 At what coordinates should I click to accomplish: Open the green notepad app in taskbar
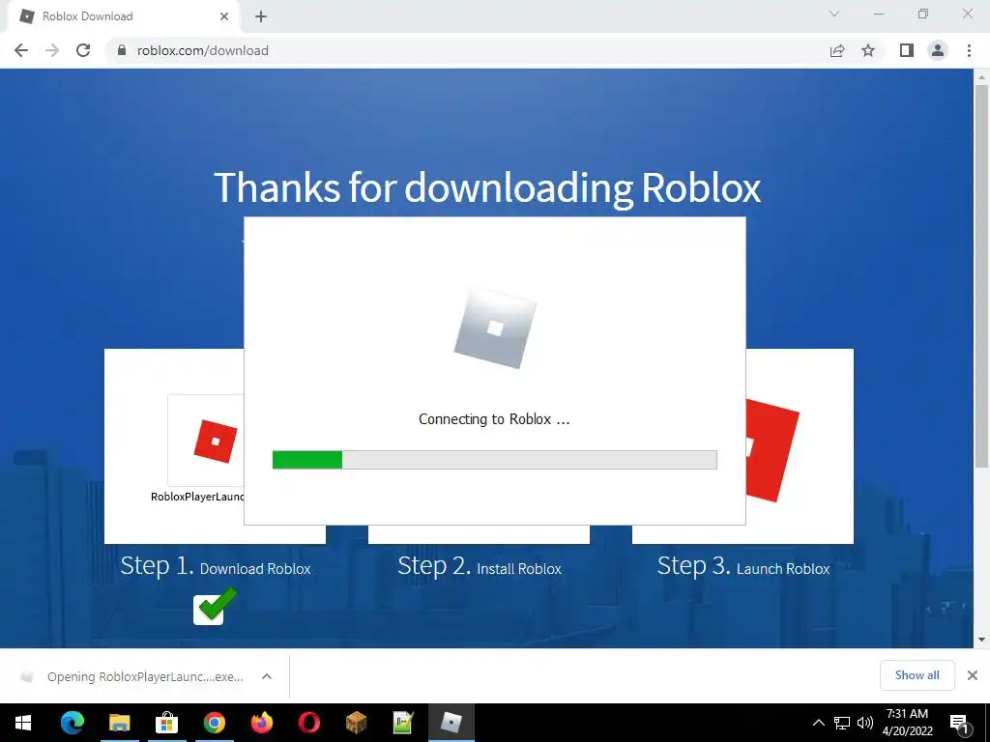coord(403,723)
